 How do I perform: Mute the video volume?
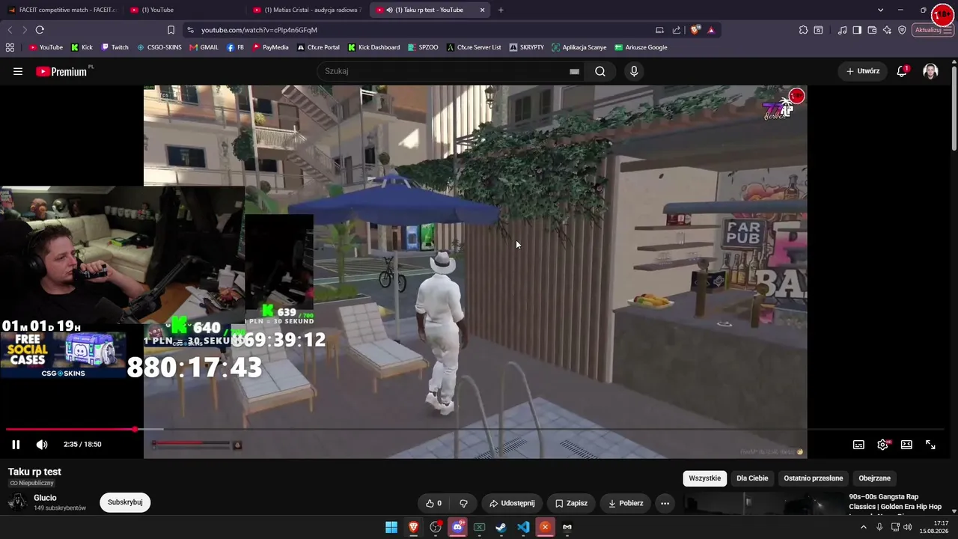click(x=42, y=444)
